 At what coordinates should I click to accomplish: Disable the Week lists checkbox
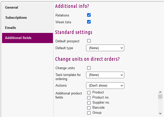[89, 22]
